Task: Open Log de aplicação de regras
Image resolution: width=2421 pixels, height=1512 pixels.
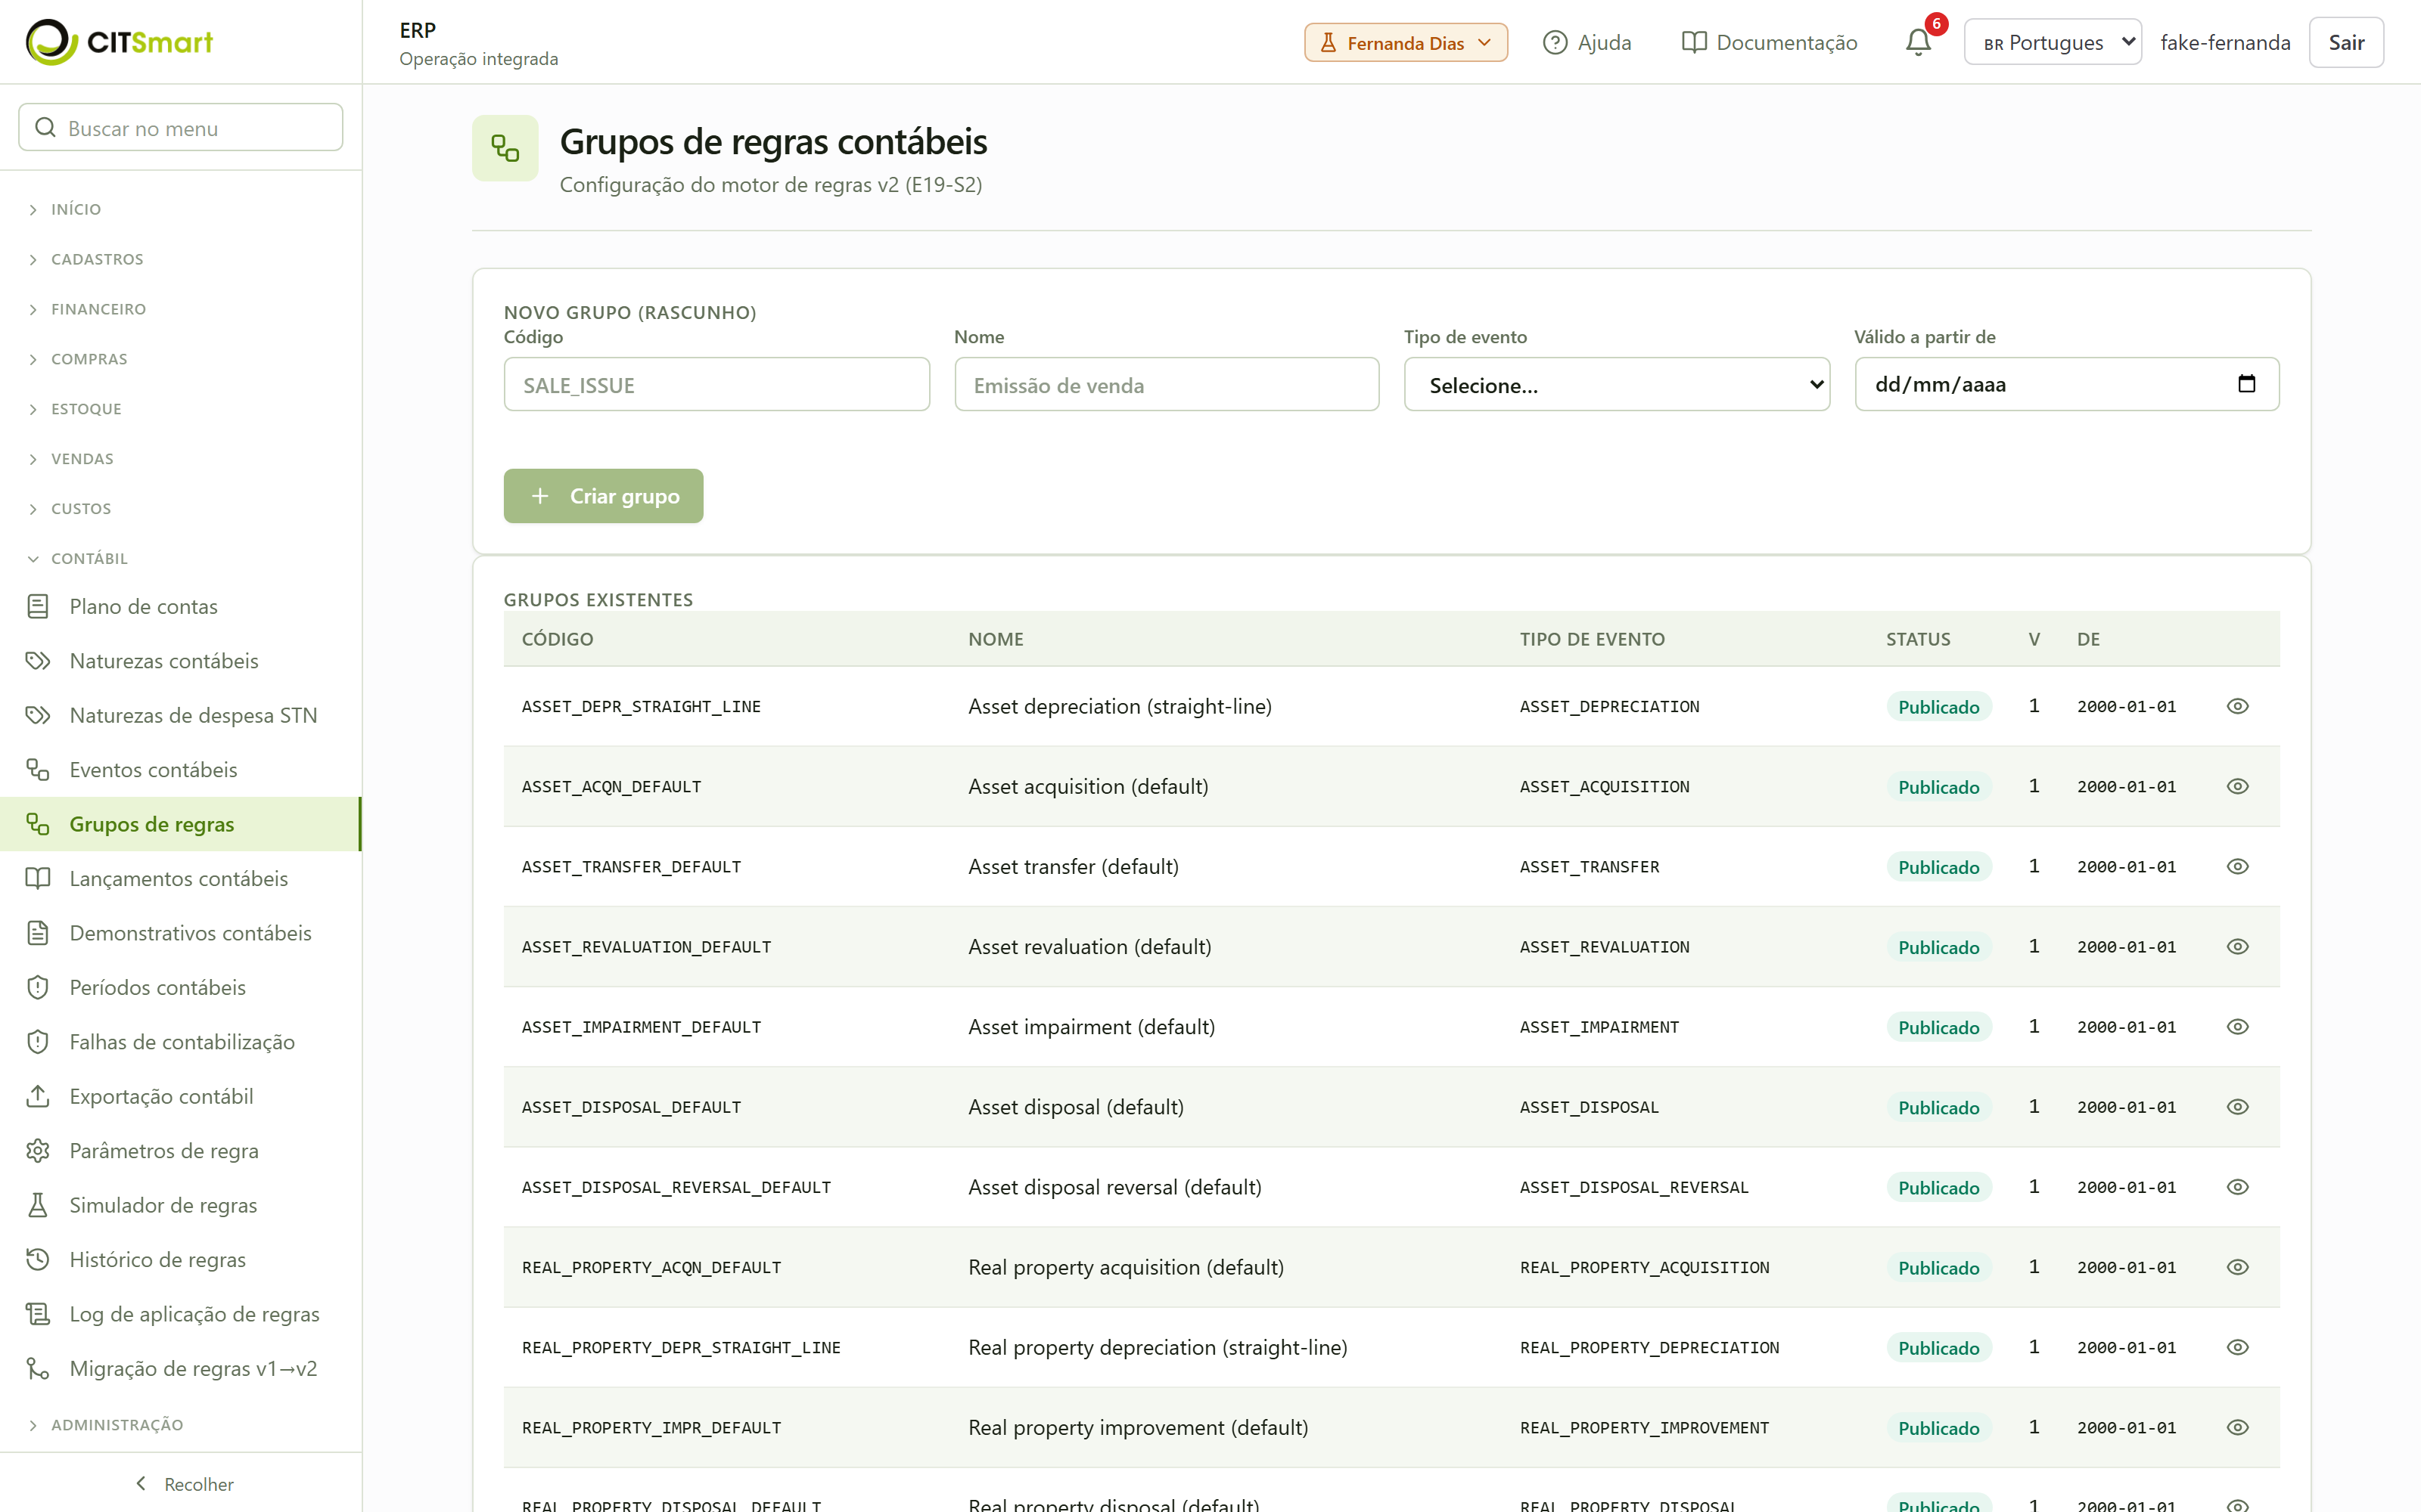Action: (181, 1314)
